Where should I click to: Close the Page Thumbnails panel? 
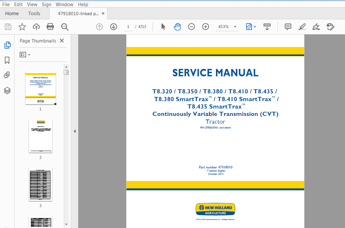pos(62,41)
